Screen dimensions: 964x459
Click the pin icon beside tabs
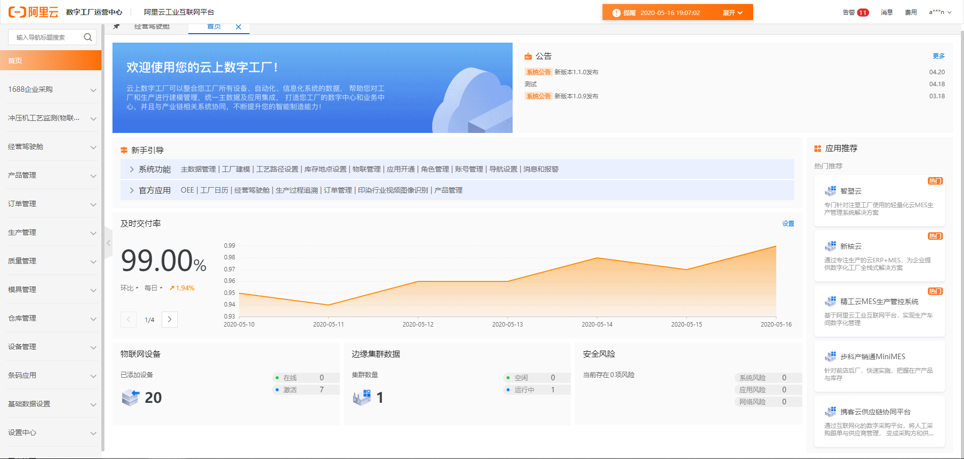(116, 27)
